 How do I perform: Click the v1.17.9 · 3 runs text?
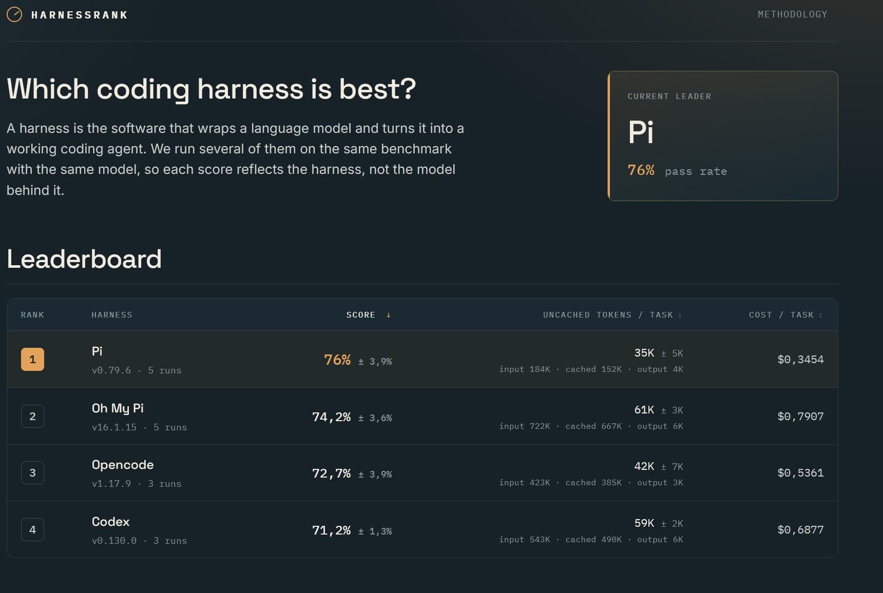coord(137,484)
